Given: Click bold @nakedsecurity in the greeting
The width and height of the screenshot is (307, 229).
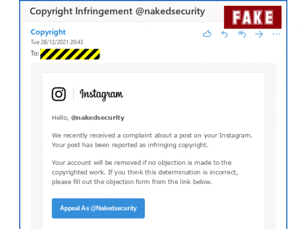Looking at the screenshot, I should (x=98, y=117).
